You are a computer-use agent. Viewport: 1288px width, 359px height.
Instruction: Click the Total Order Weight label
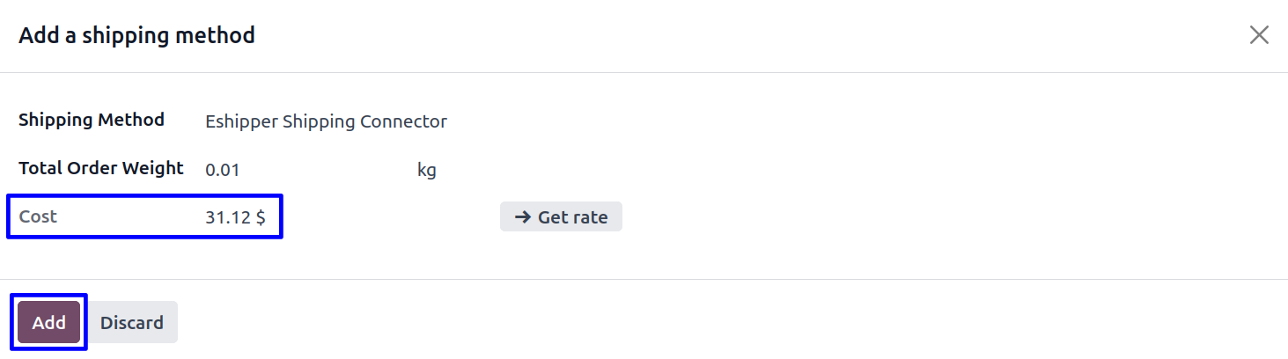101,168
